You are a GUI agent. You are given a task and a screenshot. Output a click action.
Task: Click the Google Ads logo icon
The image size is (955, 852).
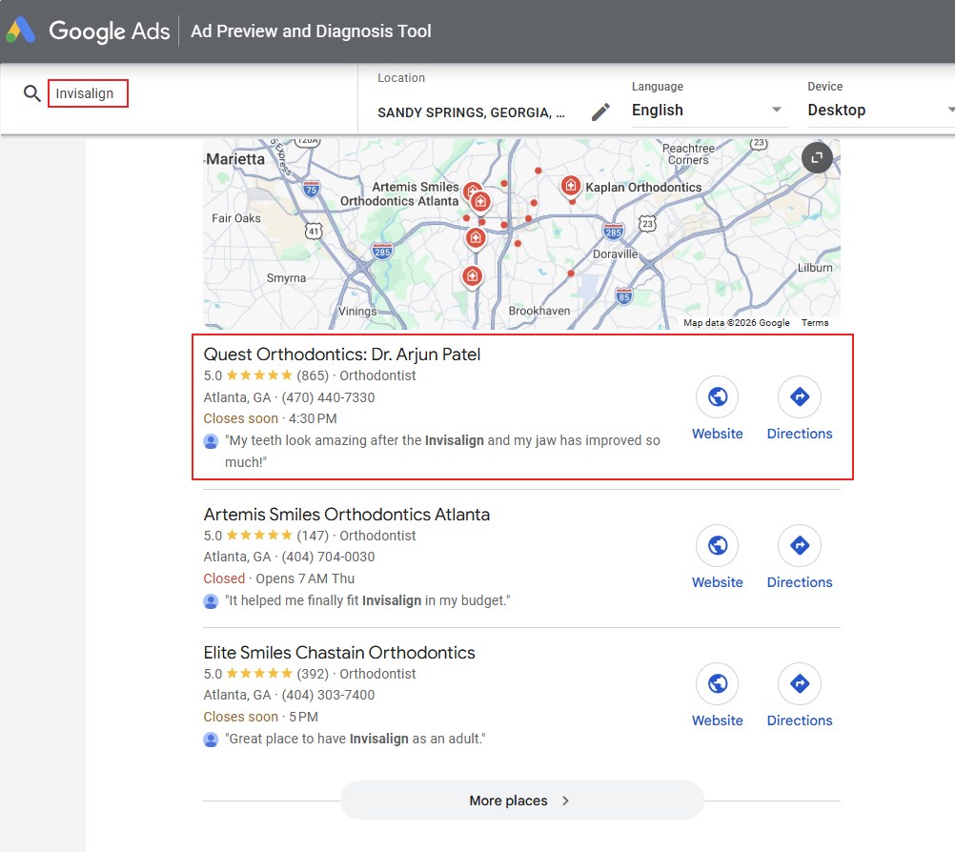click(x=21, y=30)
